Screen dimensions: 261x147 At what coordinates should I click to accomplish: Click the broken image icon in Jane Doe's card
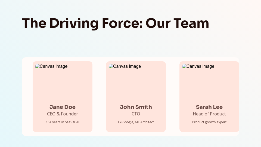(38, 66)
